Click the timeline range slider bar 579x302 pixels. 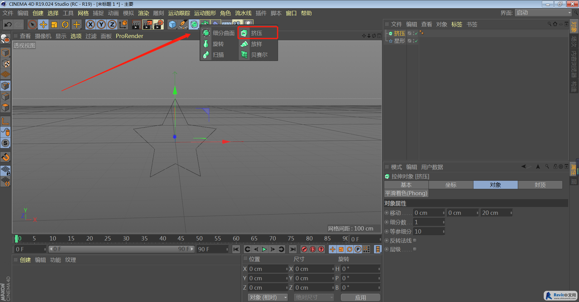[122, 249]
